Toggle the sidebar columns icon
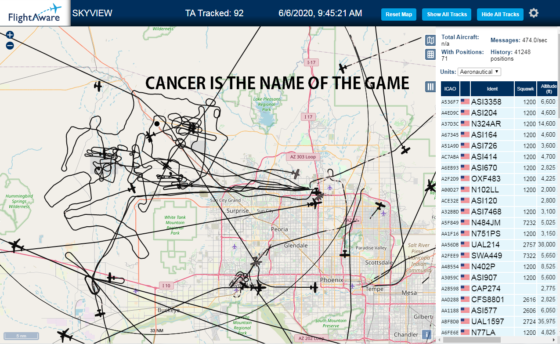This screenshot has height=344, width=560. (x=430, y=87)
